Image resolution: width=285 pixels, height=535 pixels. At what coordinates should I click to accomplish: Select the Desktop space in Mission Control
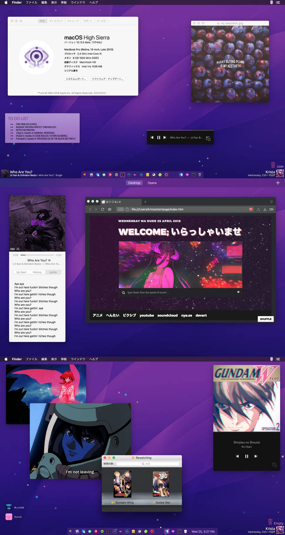click(x=134, y=183)
